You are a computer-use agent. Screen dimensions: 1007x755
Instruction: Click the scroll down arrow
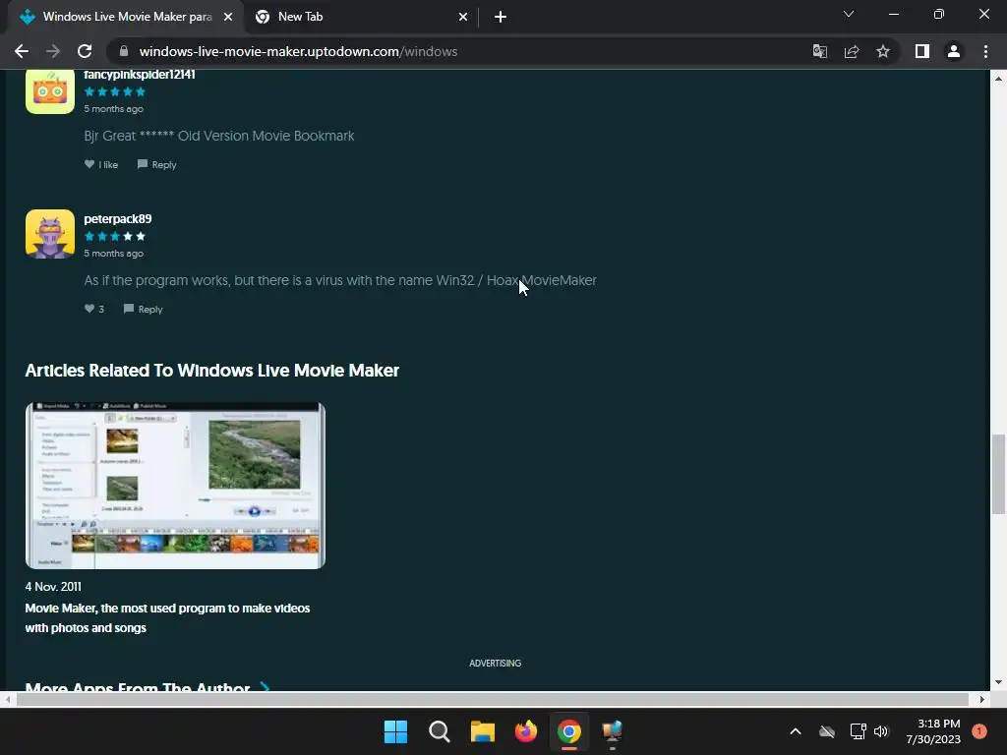pos(998,682)
